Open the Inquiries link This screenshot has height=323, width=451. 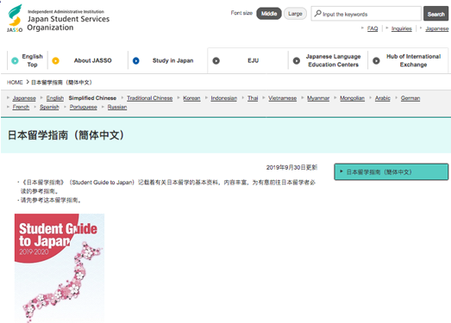pos(402,28)
